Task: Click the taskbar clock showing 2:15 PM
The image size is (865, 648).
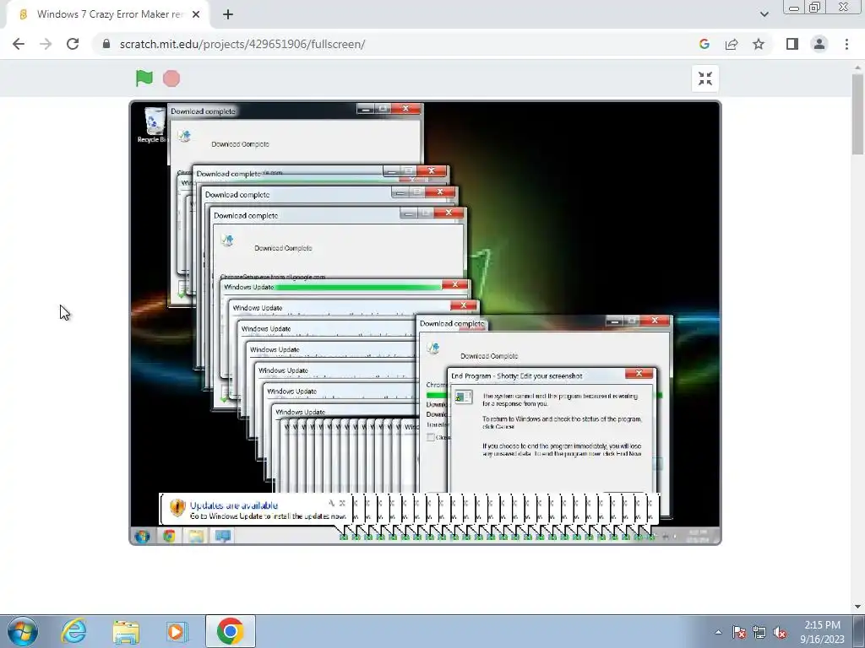Action: 822,632
